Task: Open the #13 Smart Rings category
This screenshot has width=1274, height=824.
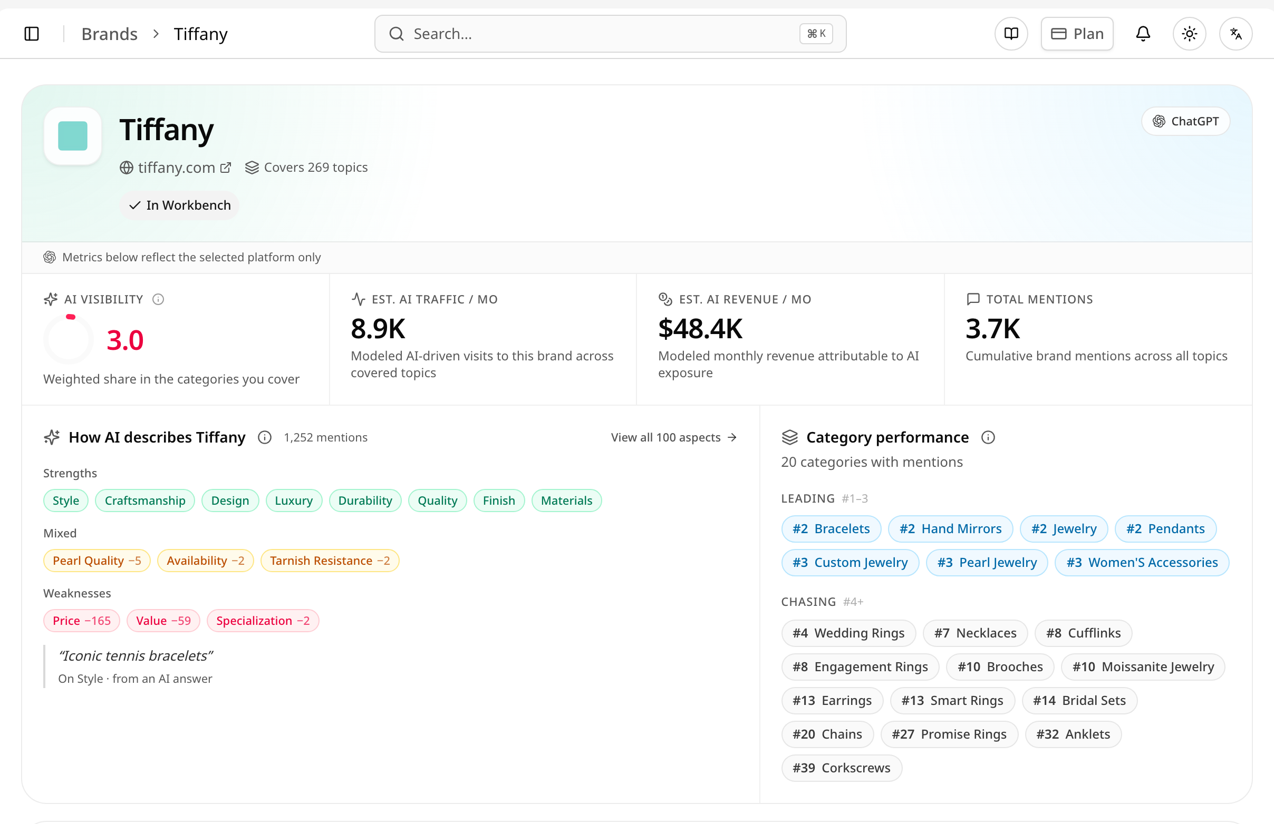Action: click(952, 701)
